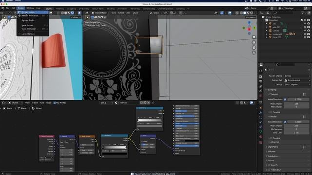Switch to the Geometry Nodes workspace tab
Viewport: 312px width, 175px height.
pos(165,9)
